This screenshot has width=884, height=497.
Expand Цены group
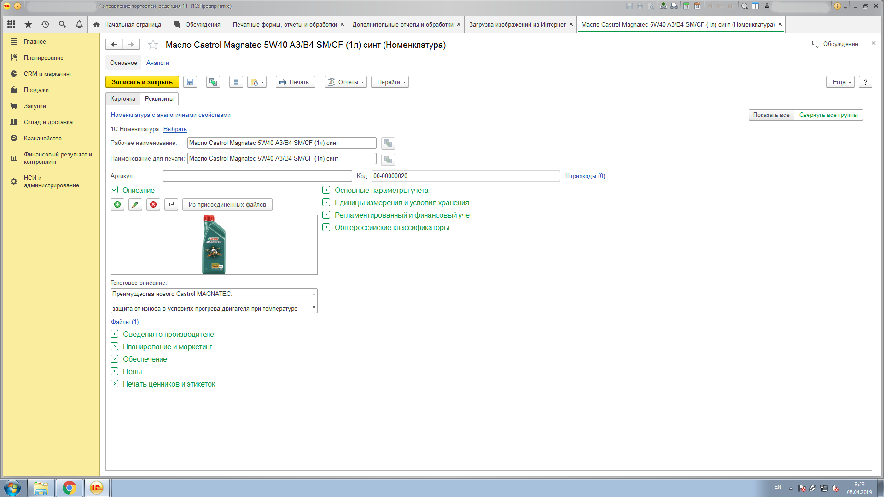click(115, 371)
